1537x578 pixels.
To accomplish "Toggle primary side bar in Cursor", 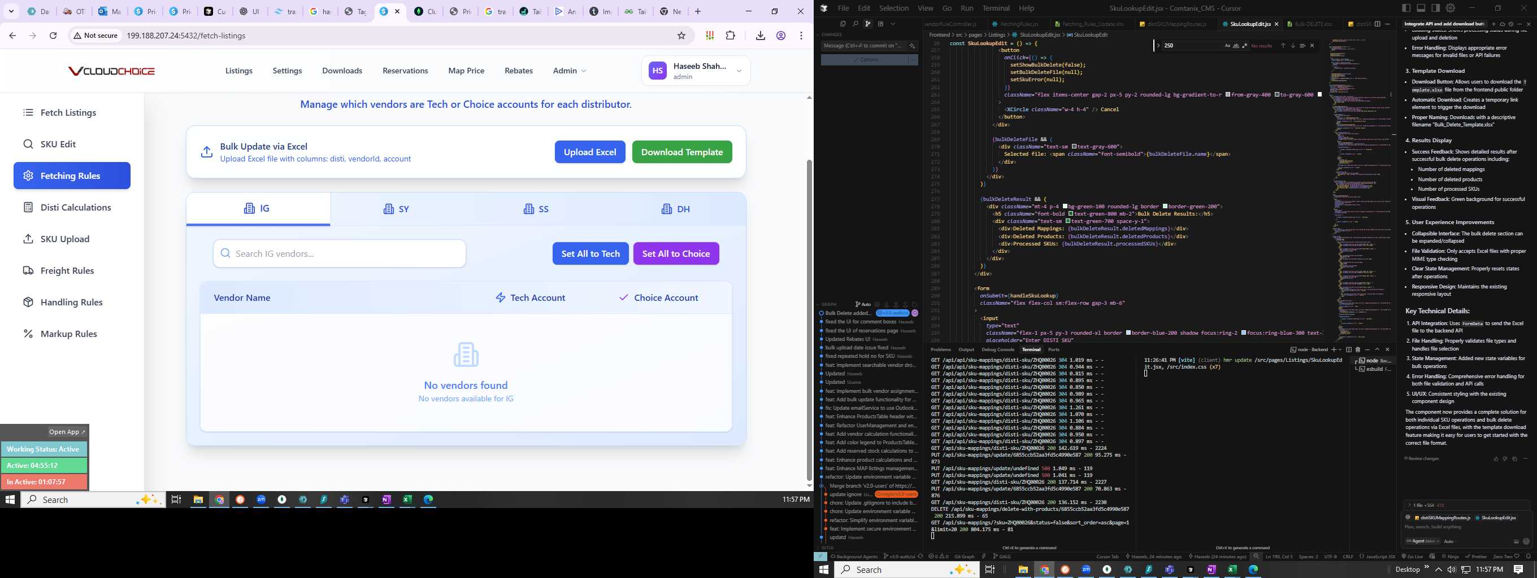I will click(1407, 8).
